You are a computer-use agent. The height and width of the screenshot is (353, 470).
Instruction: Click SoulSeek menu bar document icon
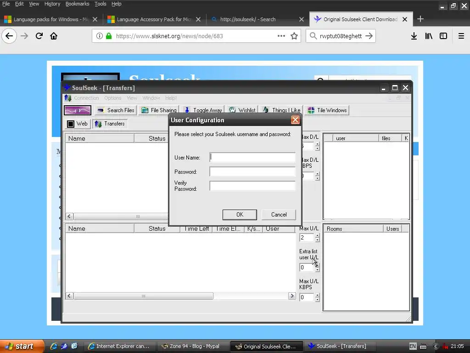click(68, 98)
